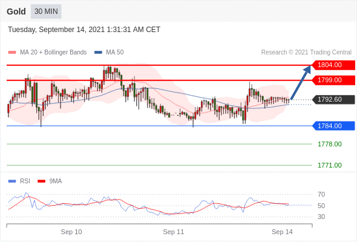357x242 pixels.
Task: Click the RSI 50 axis value
Action: (321, 206)
